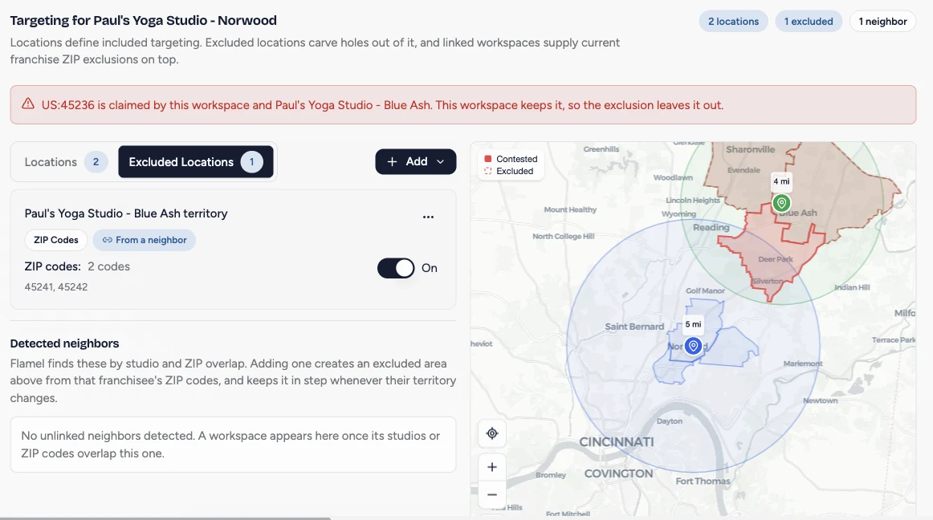Click the Reading label on the map

[711, 227]
